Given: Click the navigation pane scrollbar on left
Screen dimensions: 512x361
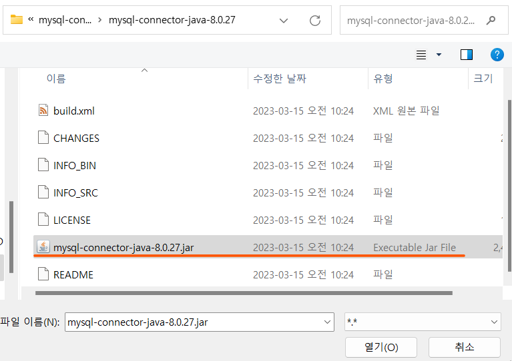Looking at the screenshot, I should (x=11, y=237).
